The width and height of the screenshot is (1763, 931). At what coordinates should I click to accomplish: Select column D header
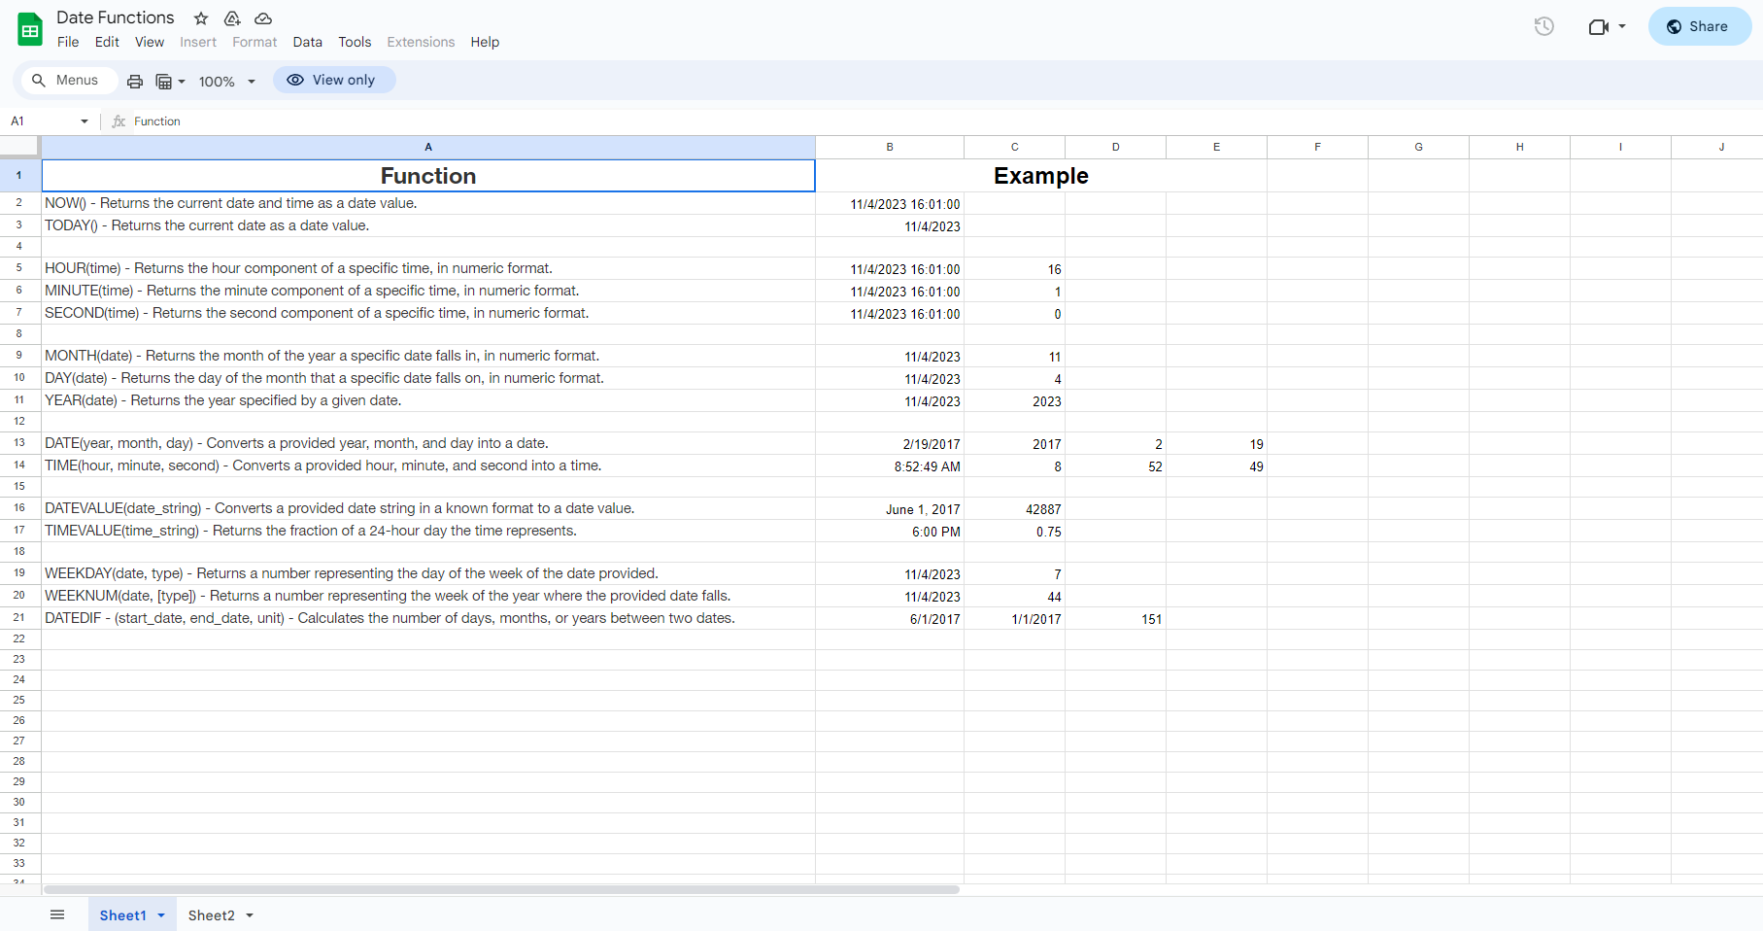1115,147
